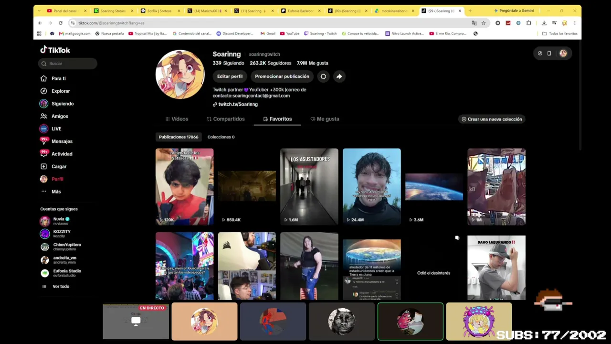Open the Soarinng - Twitch bookmark

320,33
